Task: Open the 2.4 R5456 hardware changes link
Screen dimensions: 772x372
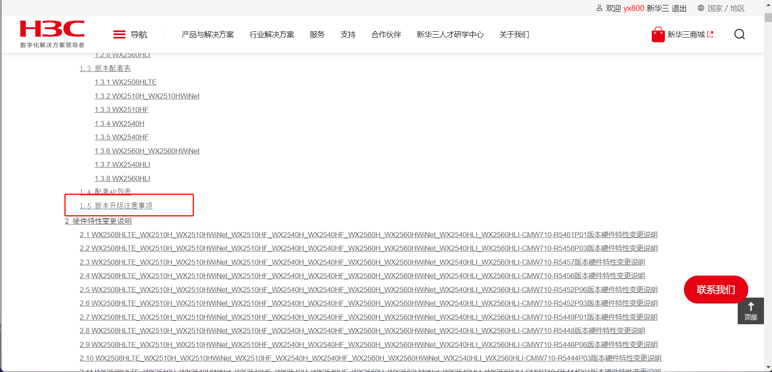Action: click(x=362, y=276)
